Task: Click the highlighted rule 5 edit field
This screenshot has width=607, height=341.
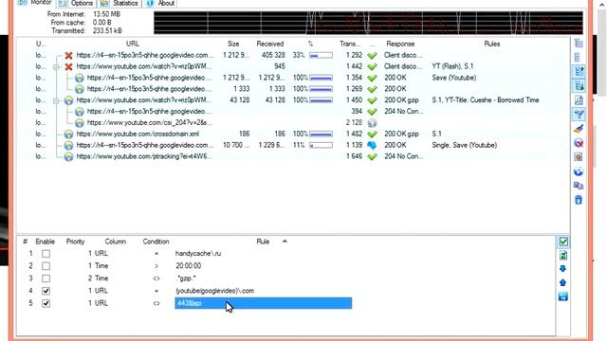Action: coord(264,303)
